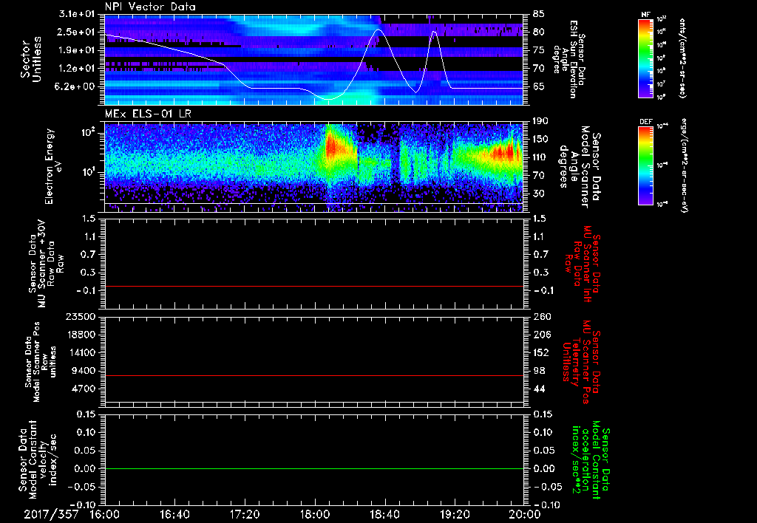Viewport: 757px width, 523px height.
Task: Click the "2017/357" date label
Action: tap(51, 514)
